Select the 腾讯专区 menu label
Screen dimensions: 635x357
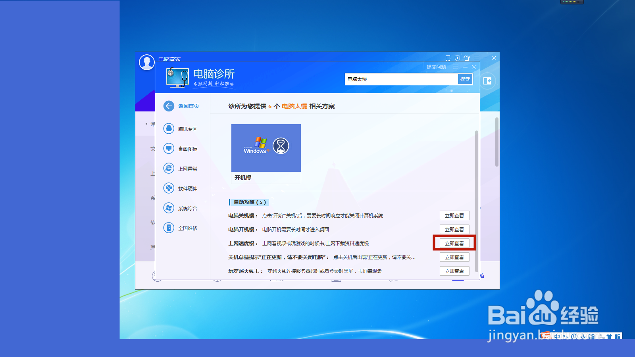click(x=188, y=129)
